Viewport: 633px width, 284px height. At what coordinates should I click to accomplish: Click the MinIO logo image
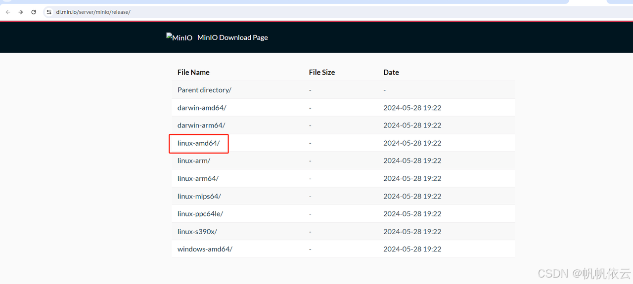coord(180,38)
